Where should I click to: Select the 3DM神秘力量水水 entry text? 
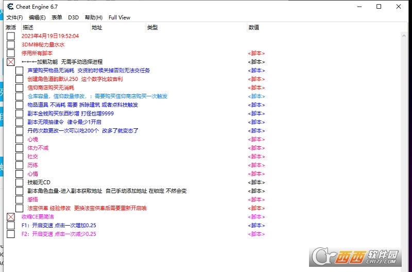coord(43,45)
